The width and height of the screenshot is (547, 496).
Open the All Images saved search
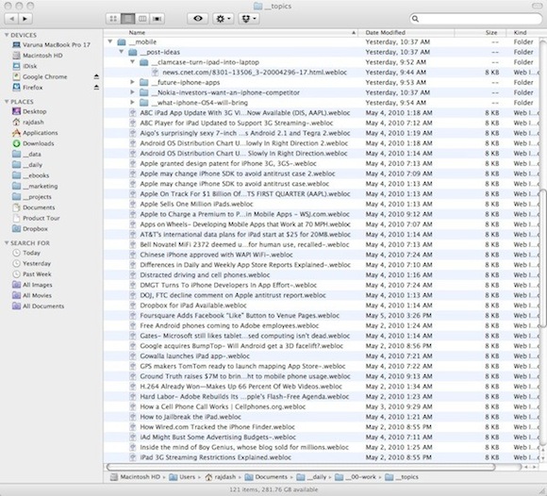tap(32, 285)
